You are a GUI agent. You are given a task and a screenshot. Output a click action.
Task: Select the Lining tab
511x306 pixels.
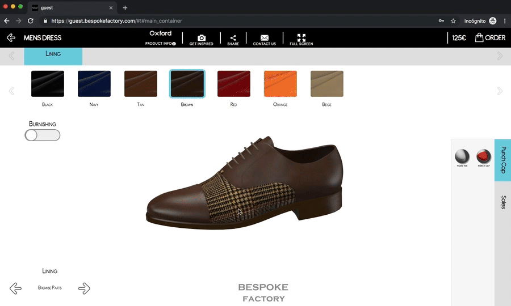tap(53, 55)
